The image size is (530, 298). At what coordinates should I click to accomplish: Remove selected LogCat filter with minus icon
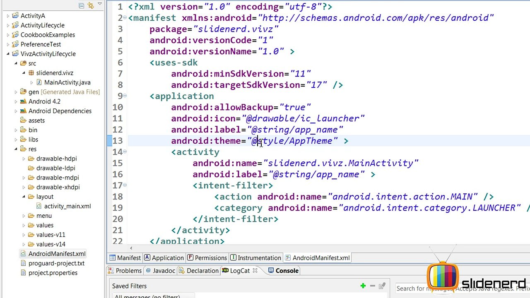pos(373,286)
